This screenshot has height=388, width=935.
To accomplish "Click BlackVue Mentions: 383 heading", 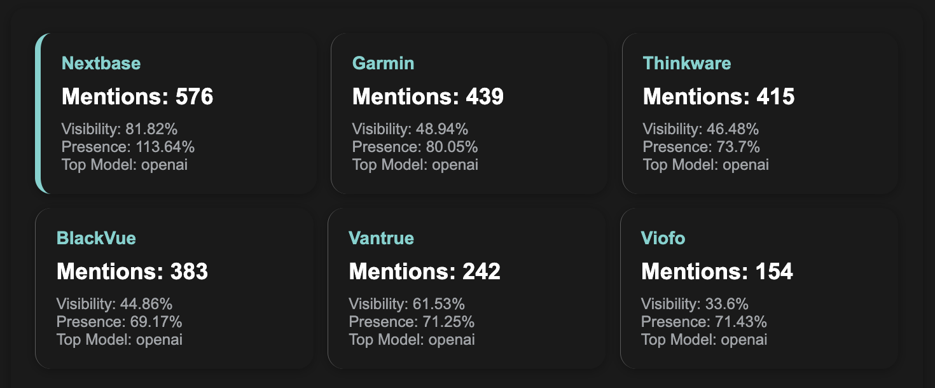I will [132, 272].
